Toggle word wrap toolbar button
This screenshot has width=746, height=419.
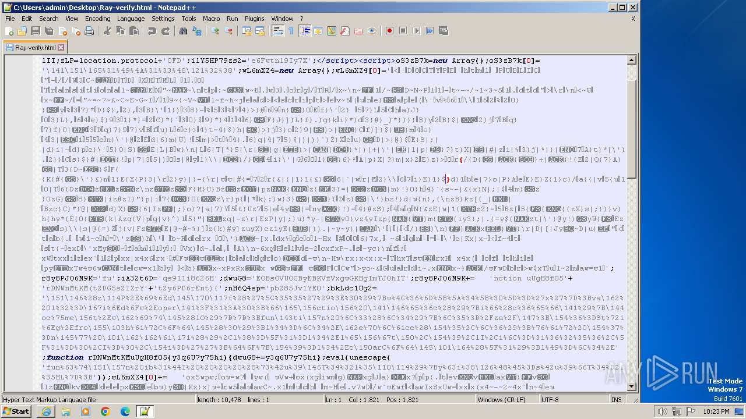click(x=278, y=31)
